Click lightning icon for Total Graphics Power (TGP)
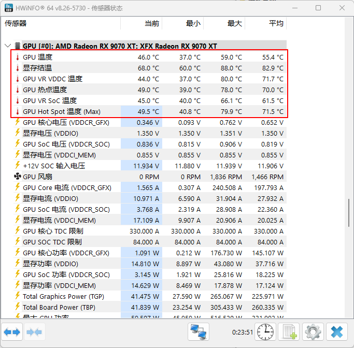354x348 pixels. coord(18,296)
